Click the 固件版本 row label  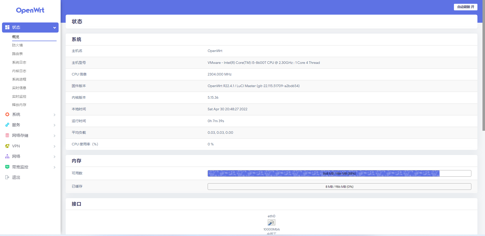pyautogui.click(x=79, y=86)
